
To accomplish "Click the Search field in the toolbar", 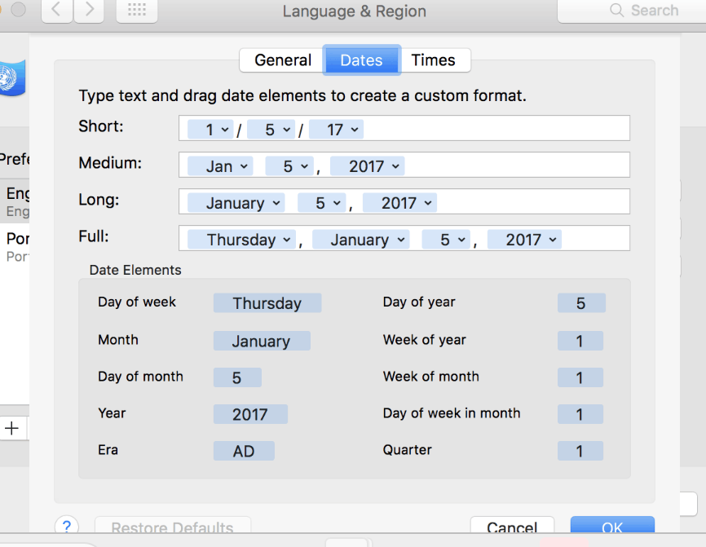I will pyautogui.click(x=632, y=11).
